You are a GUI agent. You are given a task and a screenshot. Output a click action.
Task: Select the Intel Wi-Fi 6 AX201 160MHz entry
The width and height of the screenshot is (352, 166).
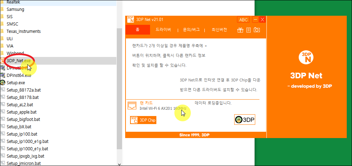tap(163, 108)
